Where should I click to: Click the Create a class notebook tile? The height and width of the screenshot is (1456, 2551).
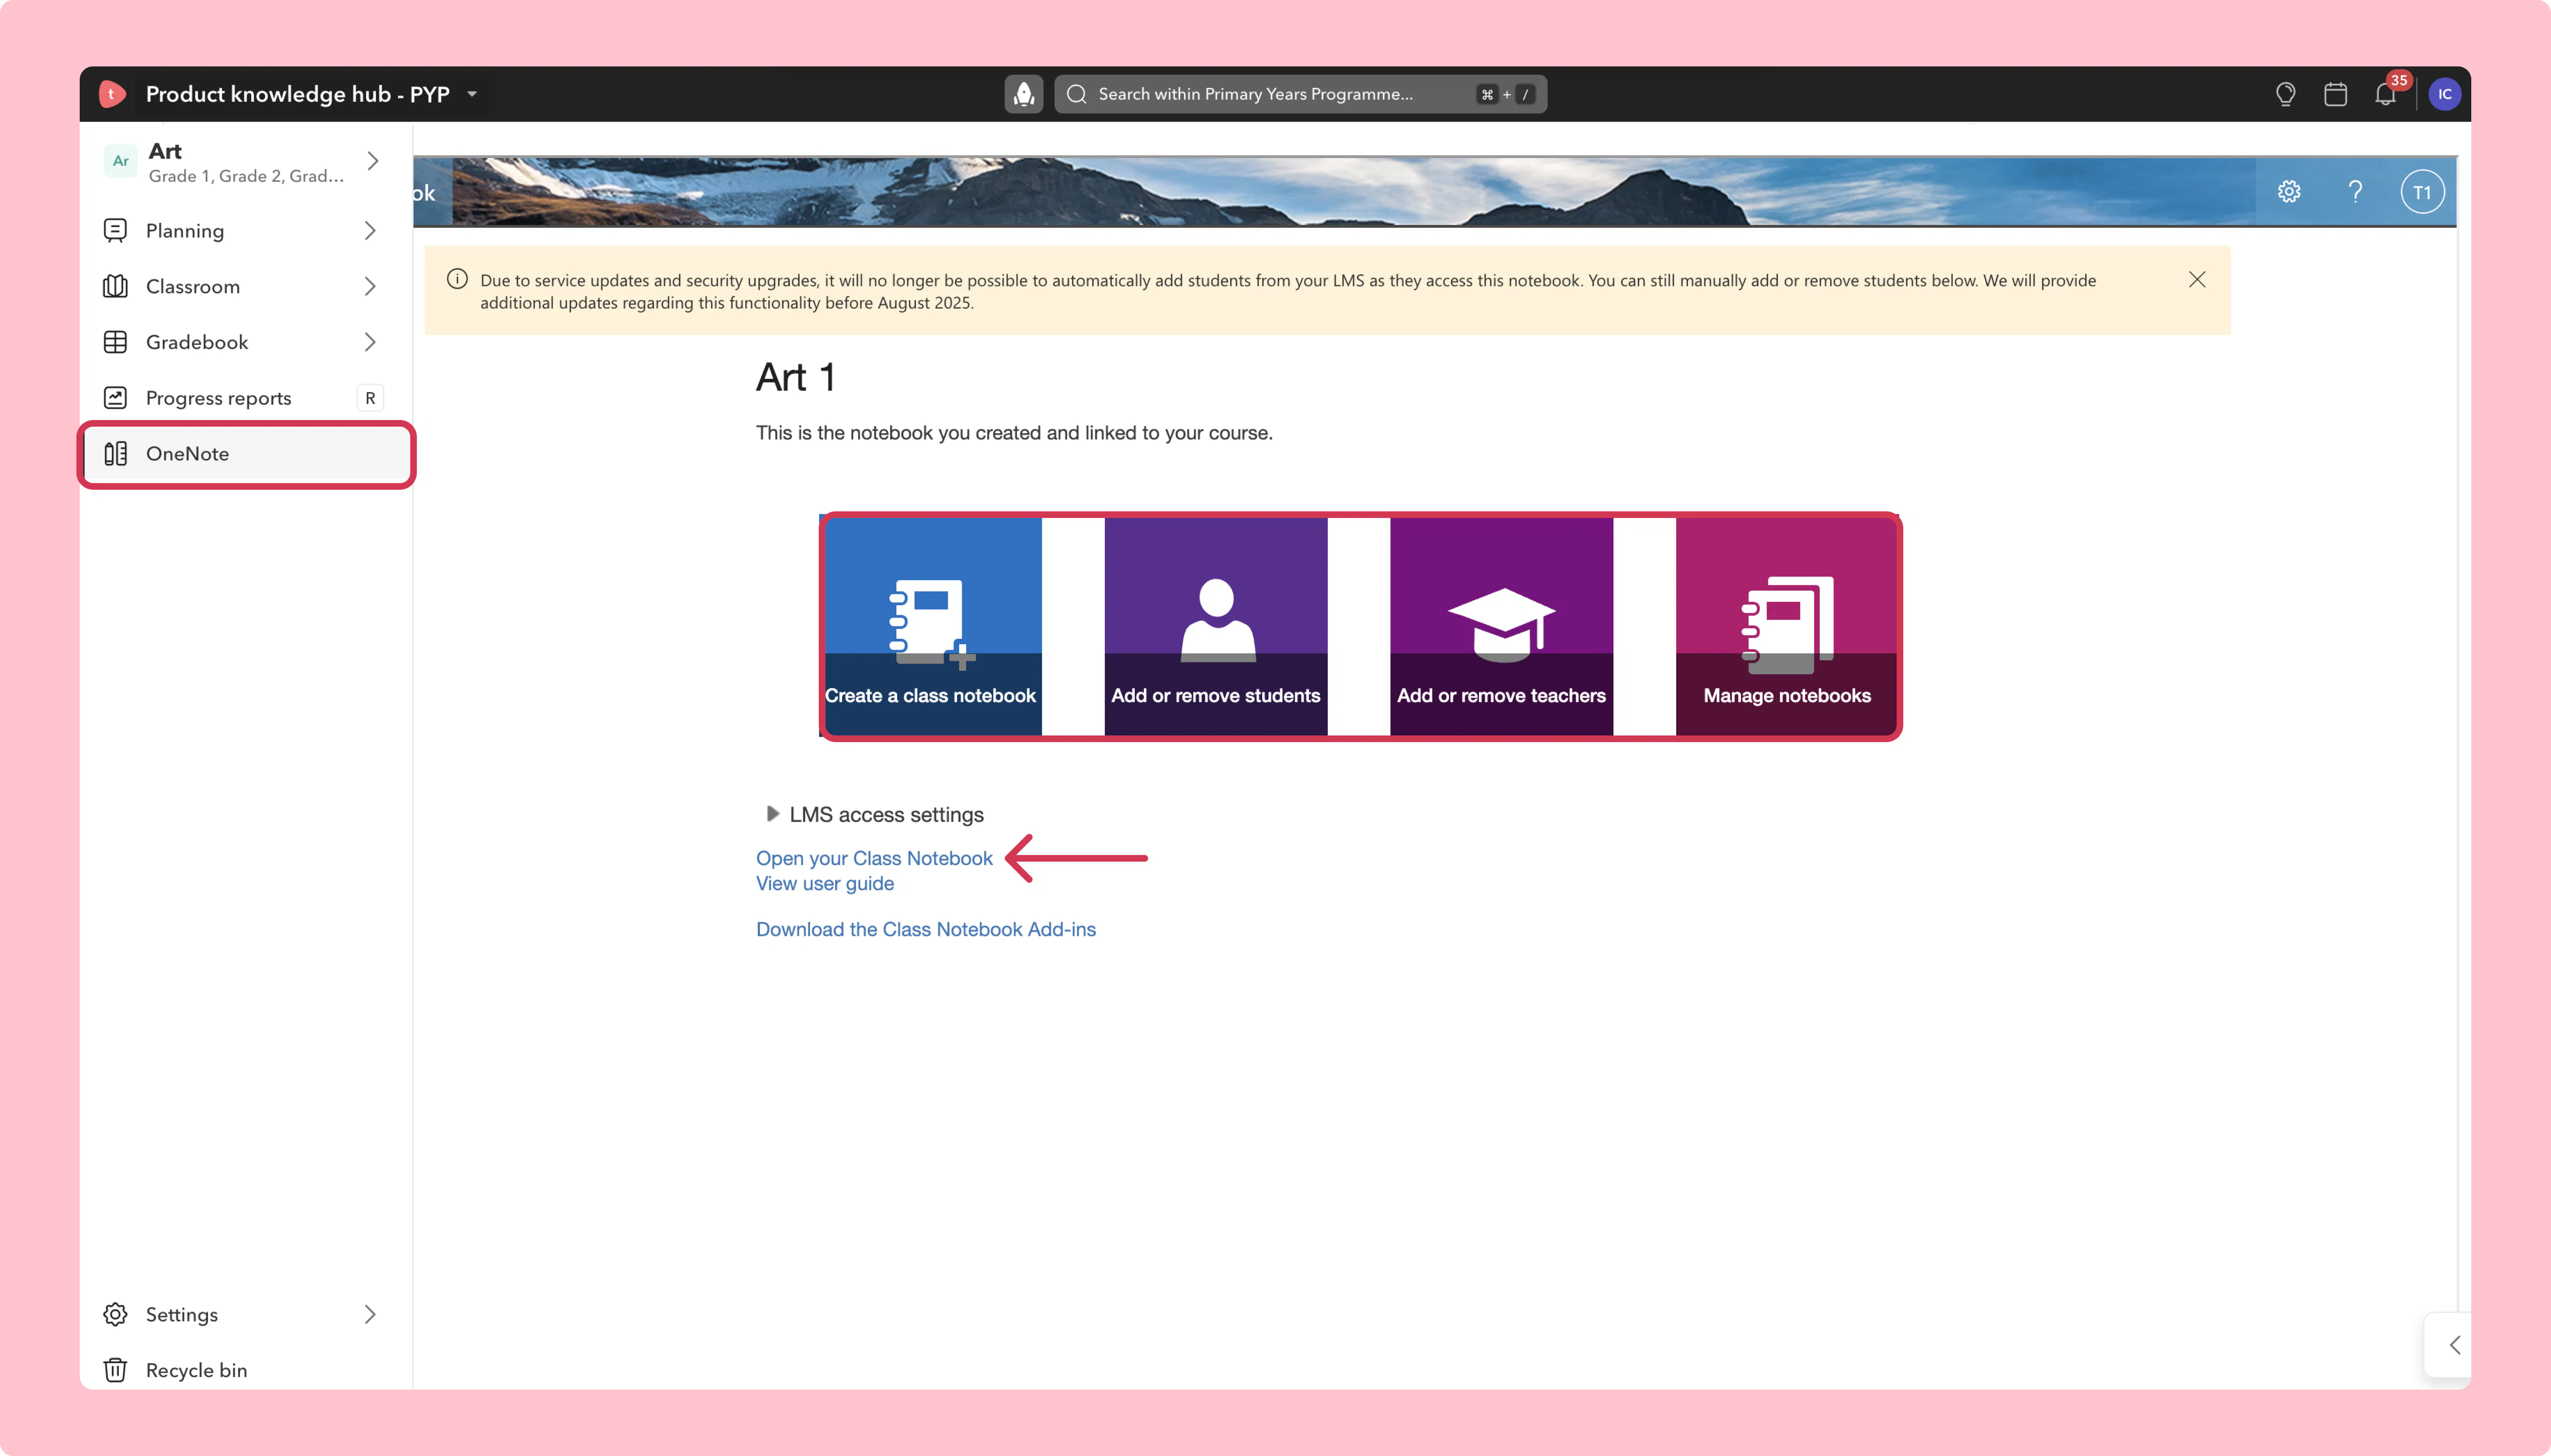click(930, 626)
